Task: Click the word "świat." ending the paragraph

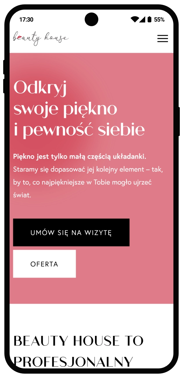Action: 22,195
